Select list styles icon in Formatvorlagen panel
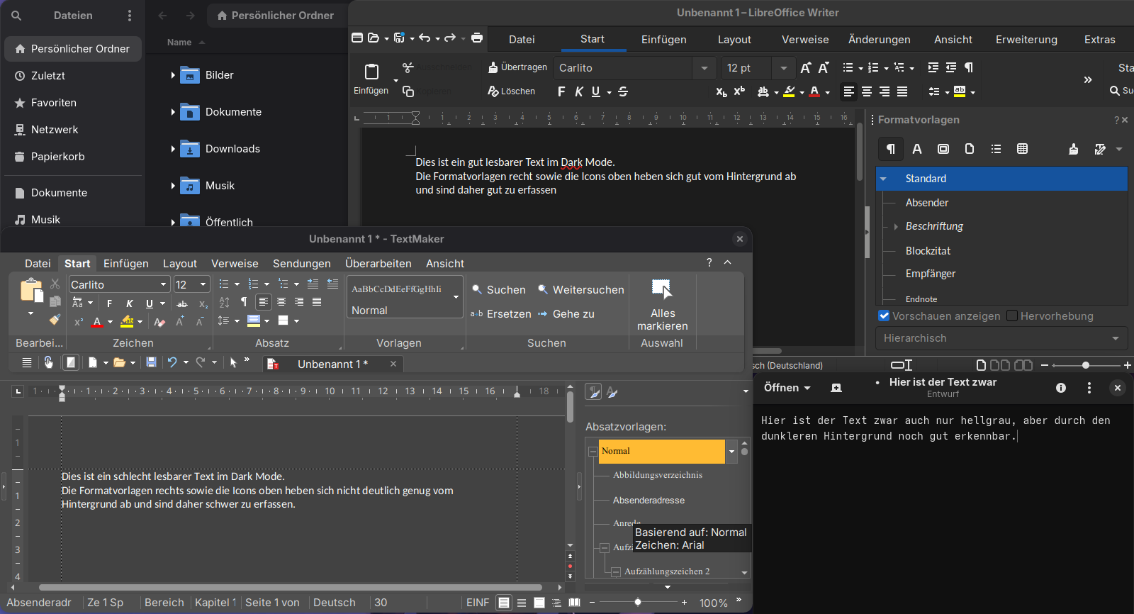 click(996, 149)
